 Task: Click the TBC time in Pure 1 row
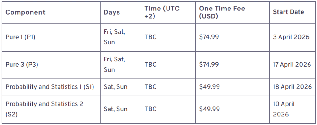[150, 37]
